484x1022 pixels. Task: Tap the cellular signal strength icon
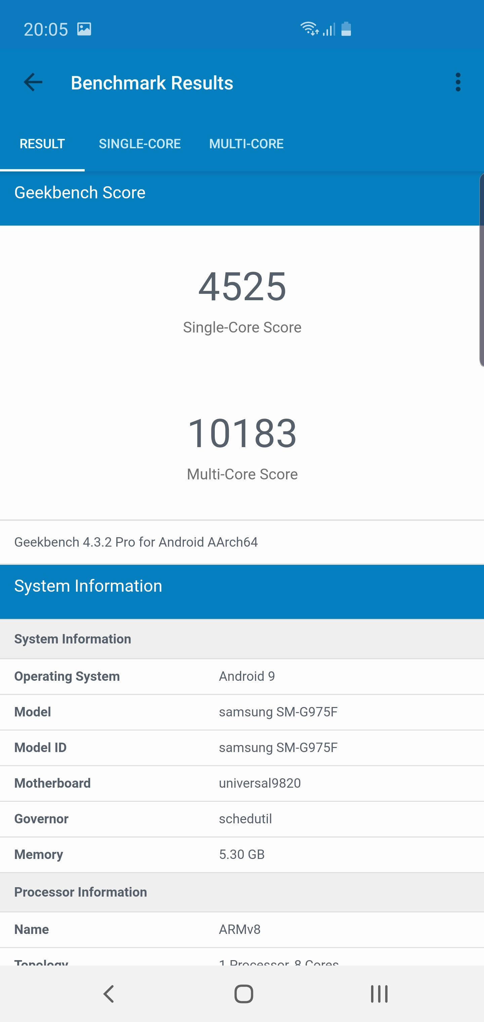point(329,29)
